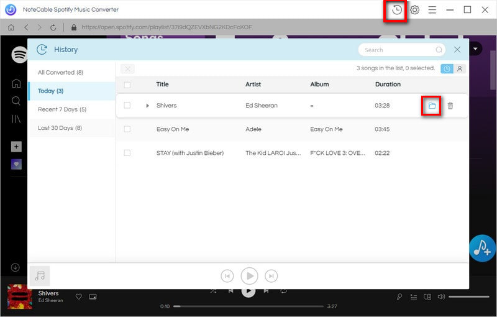Switch to sort-by-time view icon

point(447,69)
